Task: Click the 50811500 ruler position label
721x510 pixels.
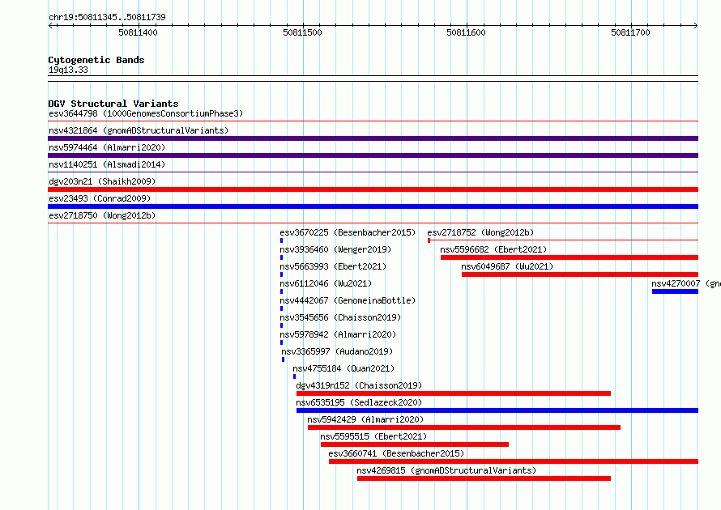Action: pyautogui.click(x=302, y=32)
